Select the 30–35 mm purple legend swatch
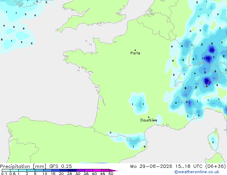The image size is (227, 175). 81,170
